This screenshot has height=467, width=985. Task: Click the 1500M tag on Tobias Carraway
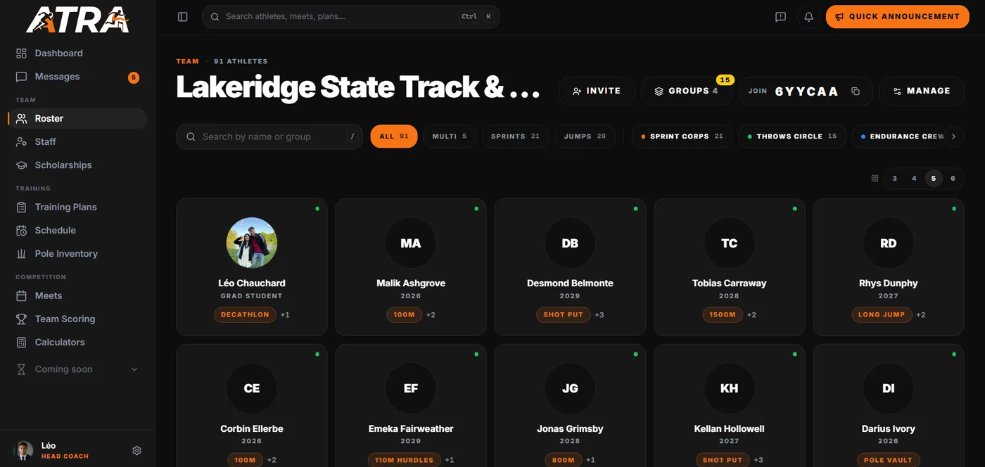pyautogui.click(x=723, y=315)
